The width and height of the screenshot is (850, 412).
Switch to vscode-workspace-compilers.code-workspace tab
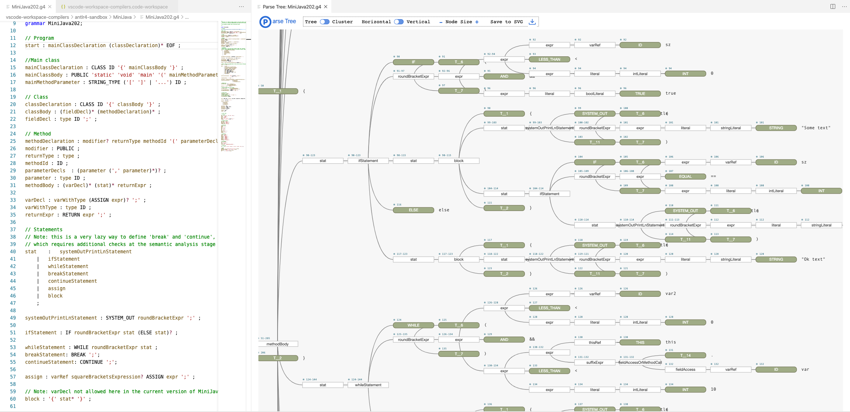pyautogui.click(x=118, y=7)
